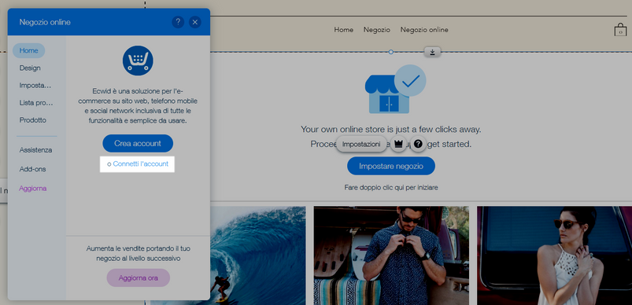
Task: Open the Negozio online site menu item
Action: [424, 30]
